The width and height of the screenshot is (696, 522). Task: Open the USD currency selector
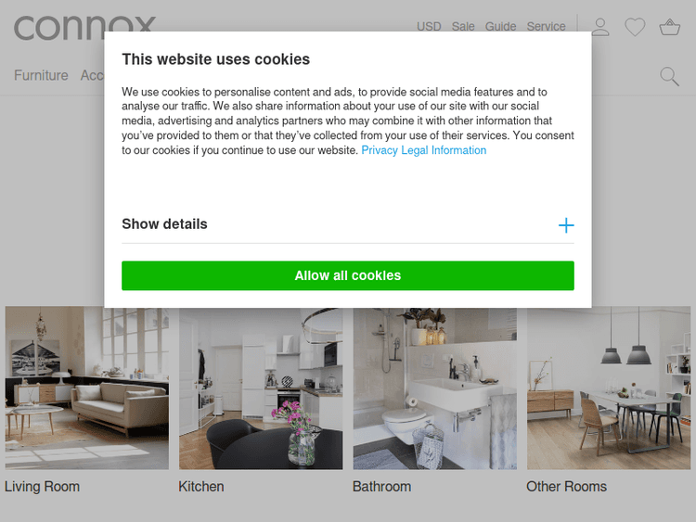(429, 27)
